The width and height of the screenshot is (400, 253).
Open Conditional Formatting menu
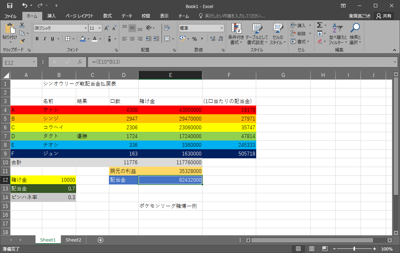pos(236,34)
